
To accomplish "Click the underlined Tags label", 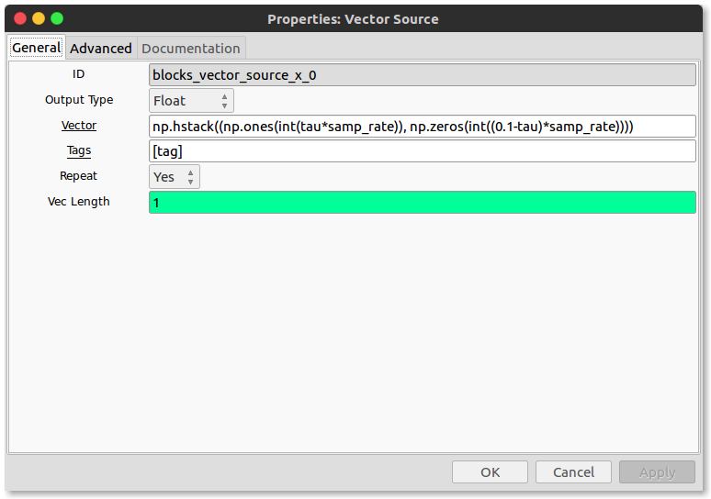I will [79, 150].
